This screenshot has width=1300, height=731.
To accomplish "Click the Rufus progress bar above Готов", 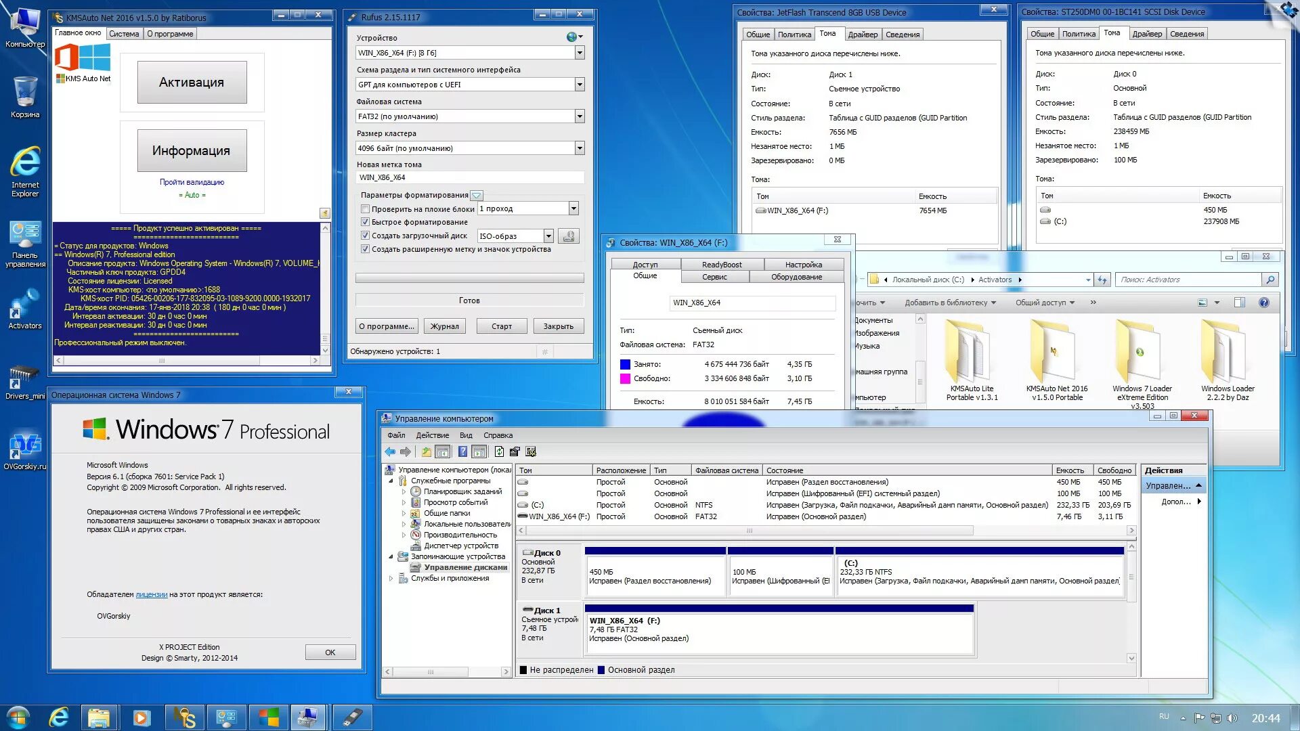I will pyautogui.click(x=470, y=278).
